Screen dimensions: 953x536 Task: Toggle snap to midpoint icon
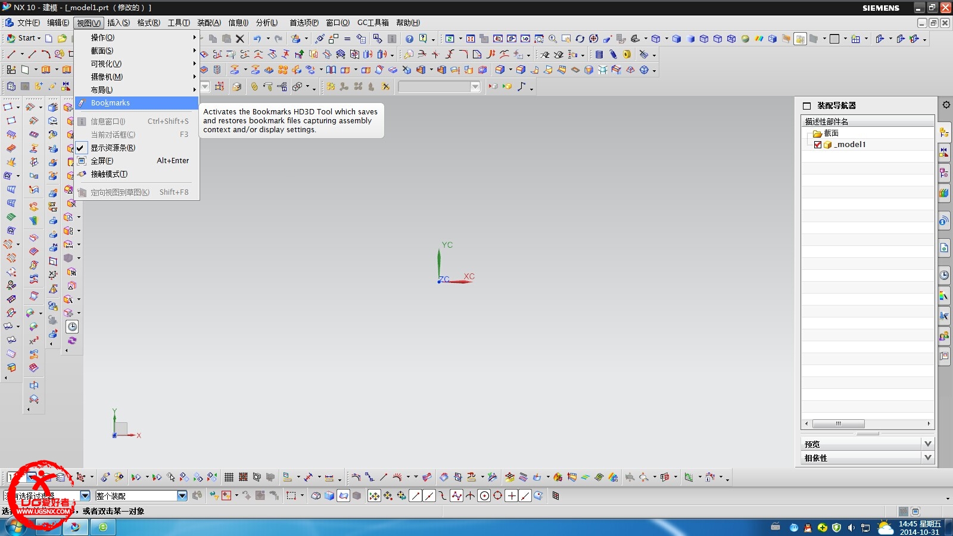pos(429,496)
